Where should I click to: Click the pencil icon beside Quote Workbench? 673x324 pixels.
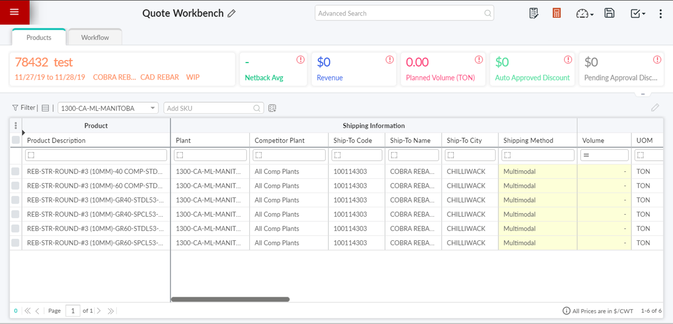232,13
